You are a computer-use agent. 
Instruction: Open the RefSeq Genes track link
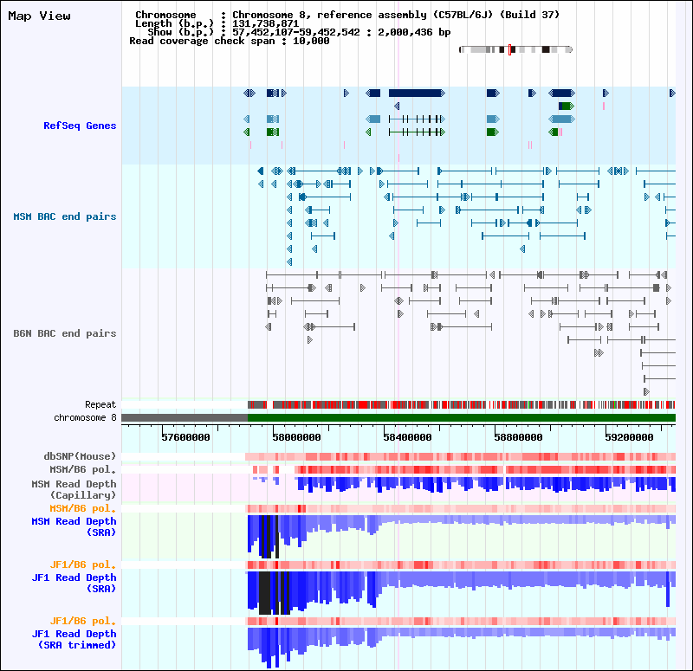coord(80,126)
